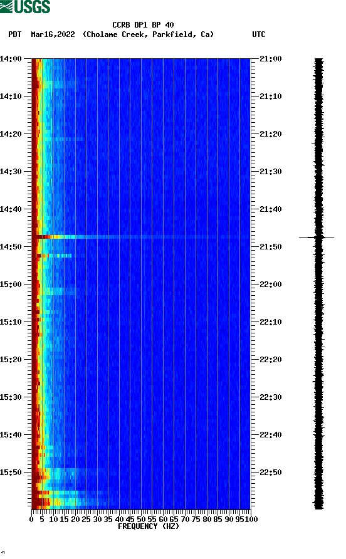The image size is (346, 559).
Task: Click the 'PDT' timezone label
Action: coord(15,34)
